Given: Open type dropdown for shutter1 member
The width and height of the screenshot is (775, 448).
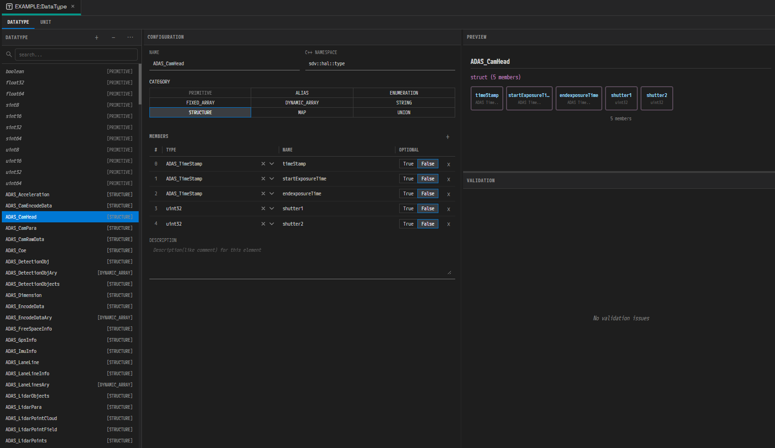Looking at the screenshot, I should (x=272, y=208).
